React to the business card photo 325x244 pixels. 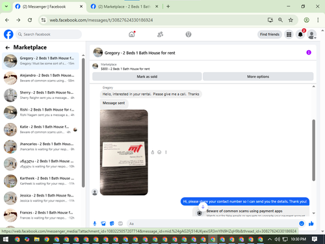(159, 152)
